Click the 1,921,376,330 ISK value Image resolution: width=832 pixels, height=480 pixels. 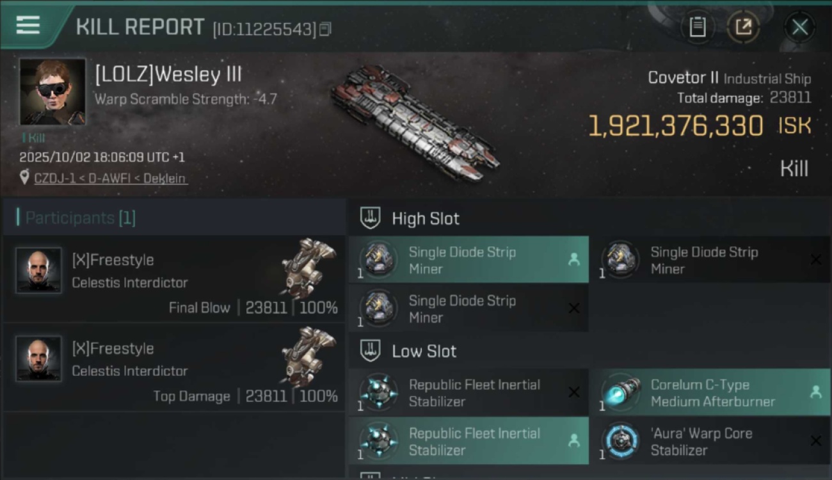tap(675, 126)
